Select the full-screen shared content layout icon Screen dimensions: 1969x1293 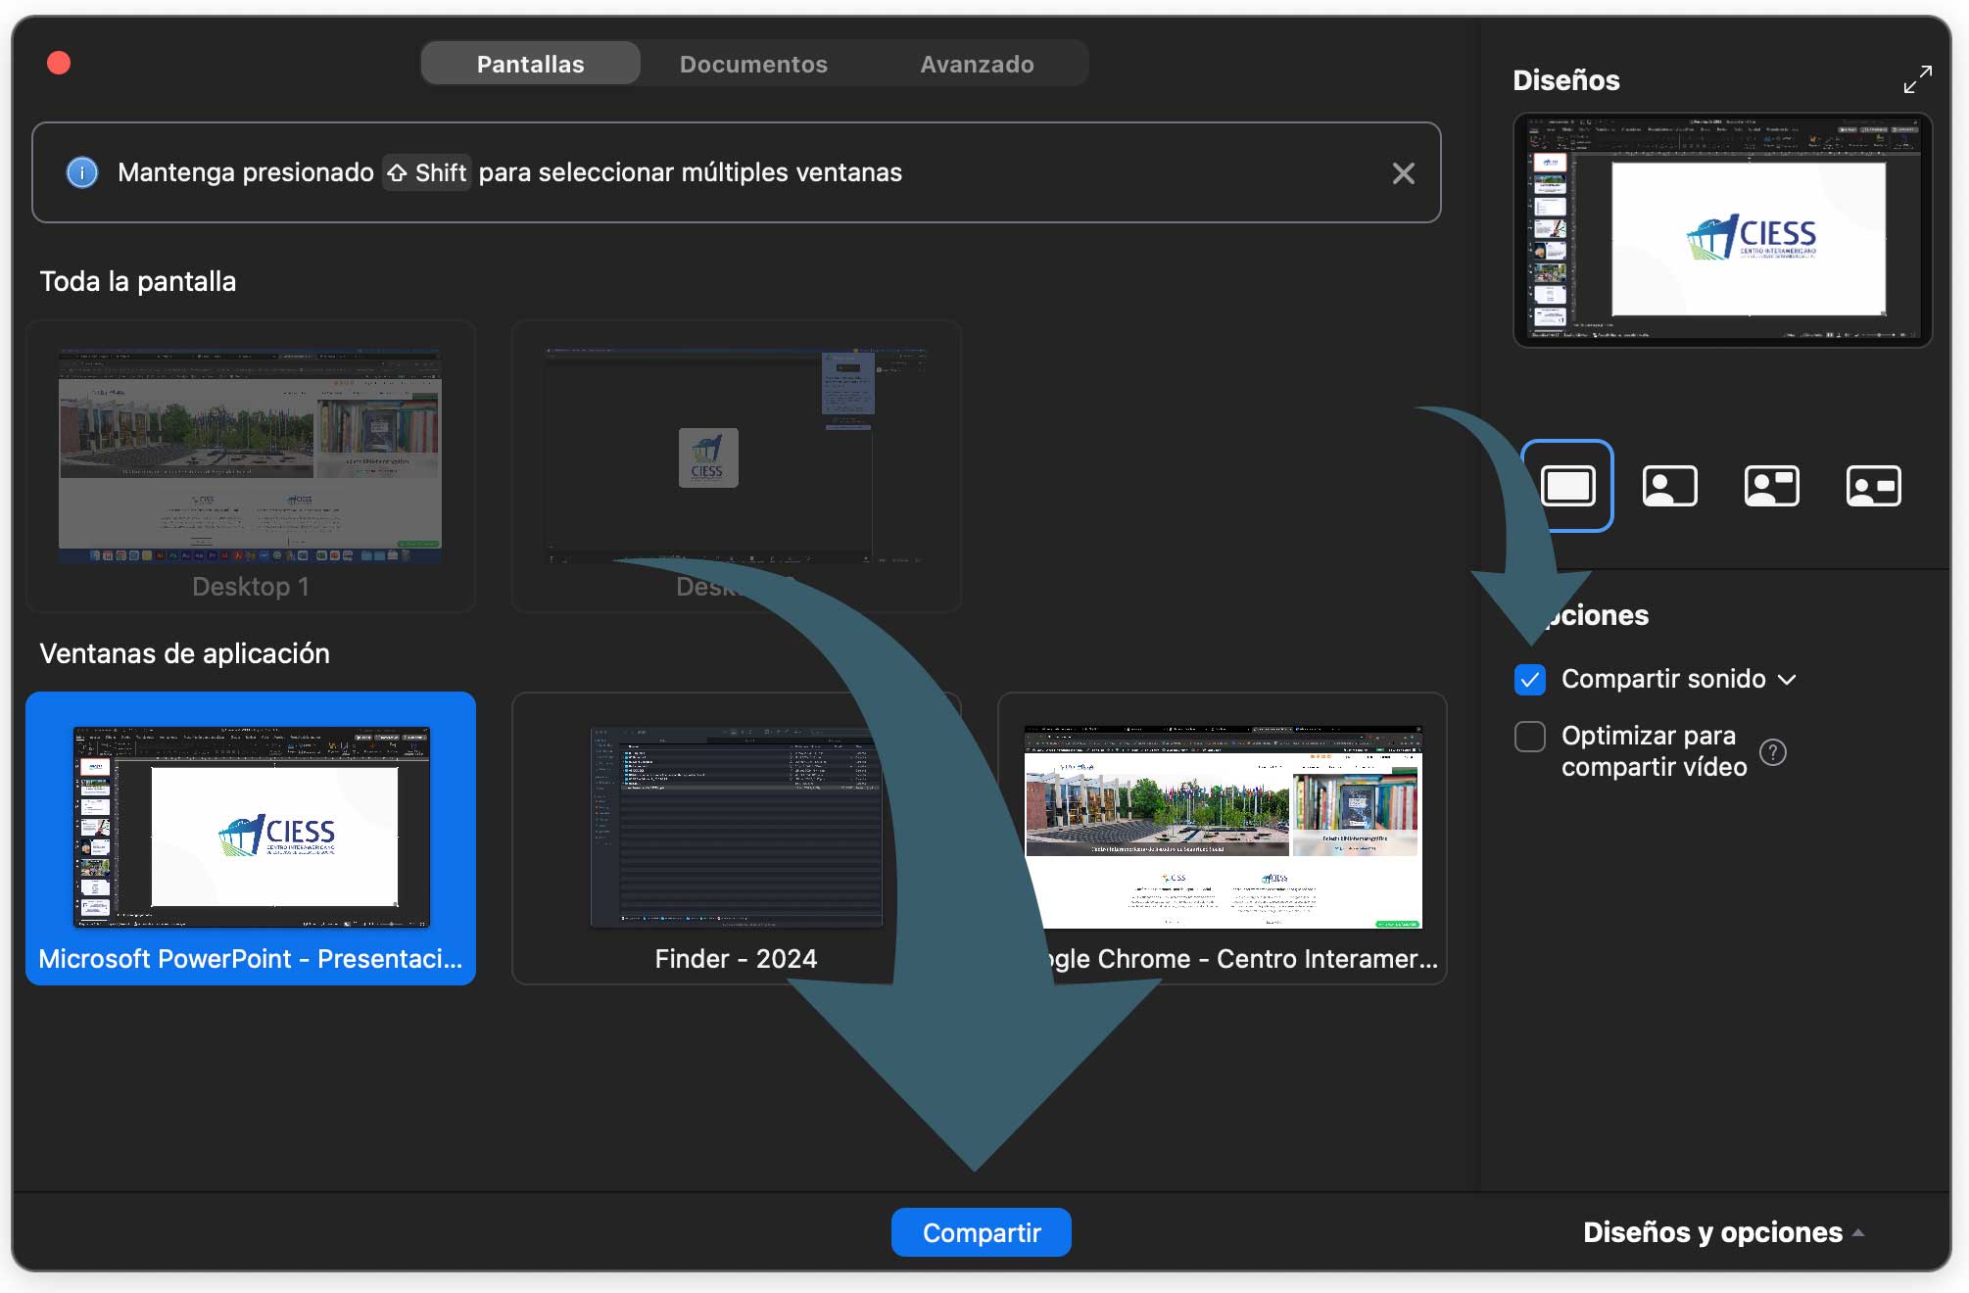(1567, 486)
